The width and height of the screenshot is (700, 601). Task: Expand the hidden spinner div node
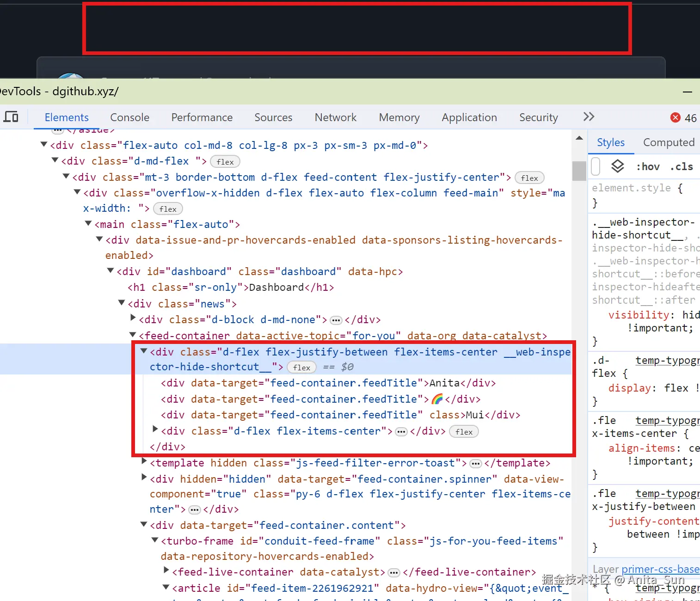pos(144,478)
